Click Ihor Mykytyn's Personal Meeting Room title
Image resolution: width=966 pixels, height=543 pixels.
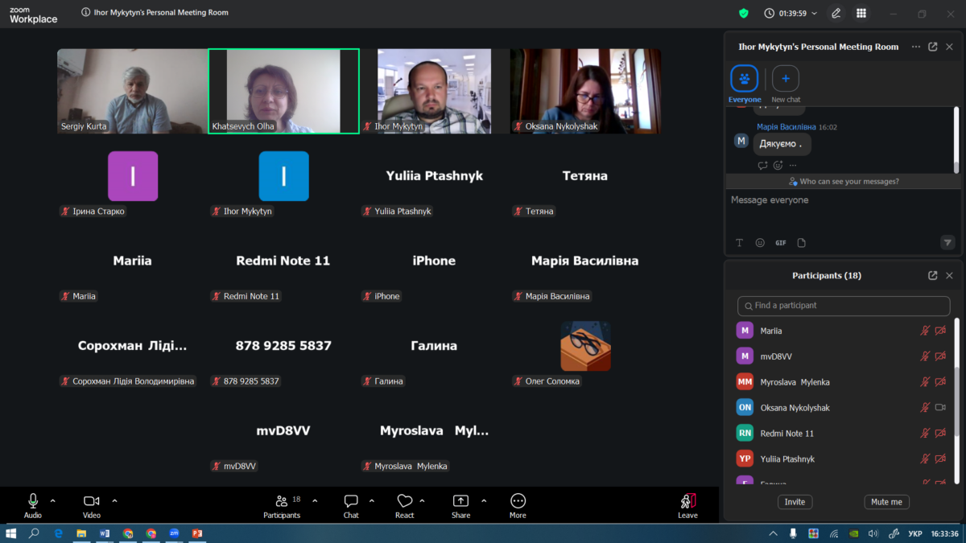click(161, 13)
